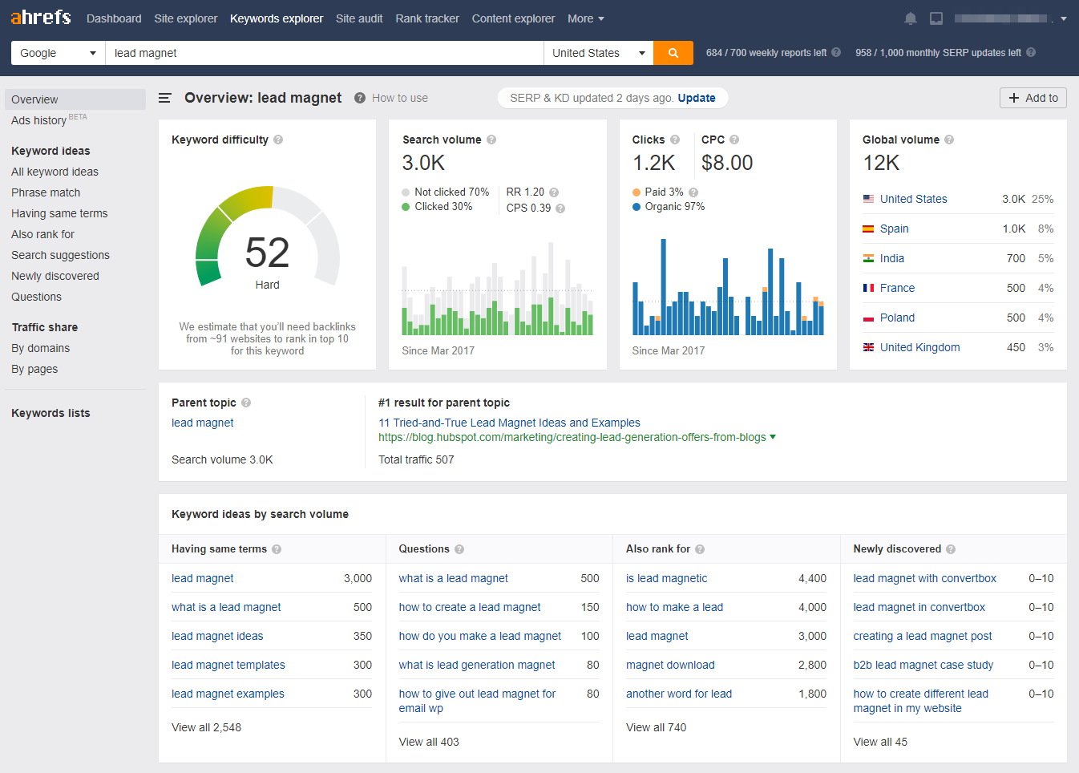Click Parent topic help icon
The width and height of the screenshot is (1079, 773).
246,403
